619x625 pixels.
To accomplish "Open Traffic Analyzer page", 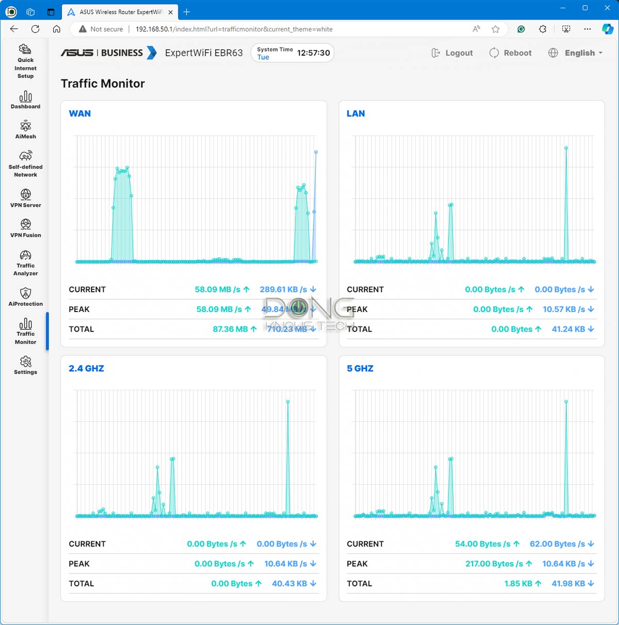I will (x=25, y=262).
